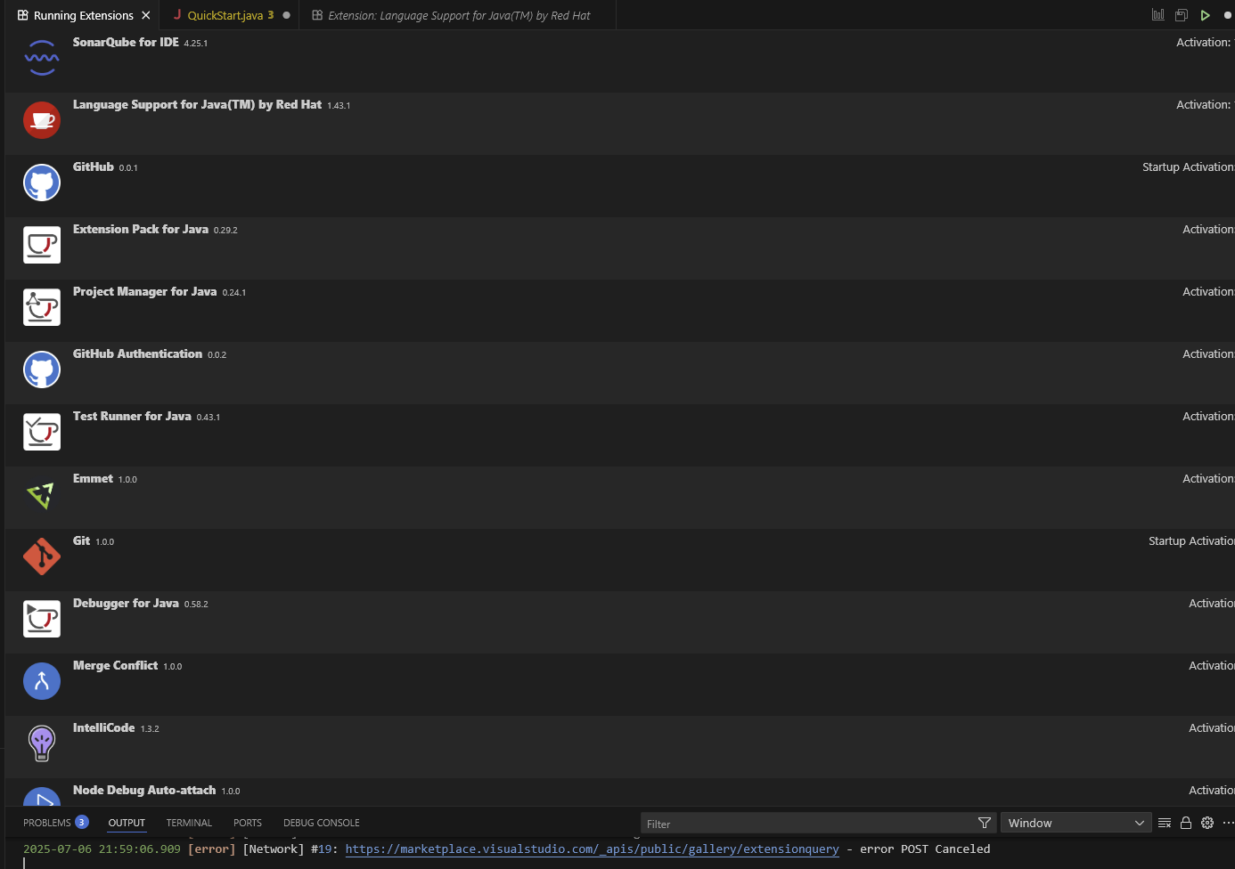Select the SonarQube for IDE row title
1235x869 pixels.
(x=126, y=42)
